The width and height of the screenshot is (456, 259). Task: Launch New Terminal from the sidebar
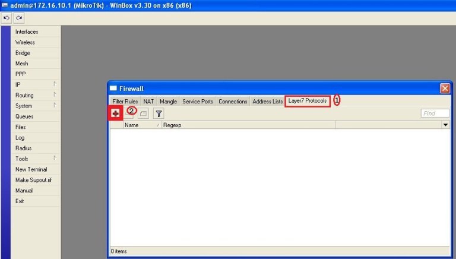click(x=36, y=169)
